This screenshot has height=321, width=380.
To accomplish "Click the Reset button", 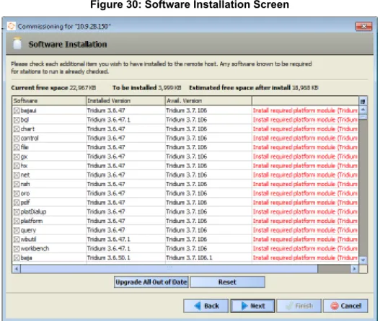I will pos(227,282).
